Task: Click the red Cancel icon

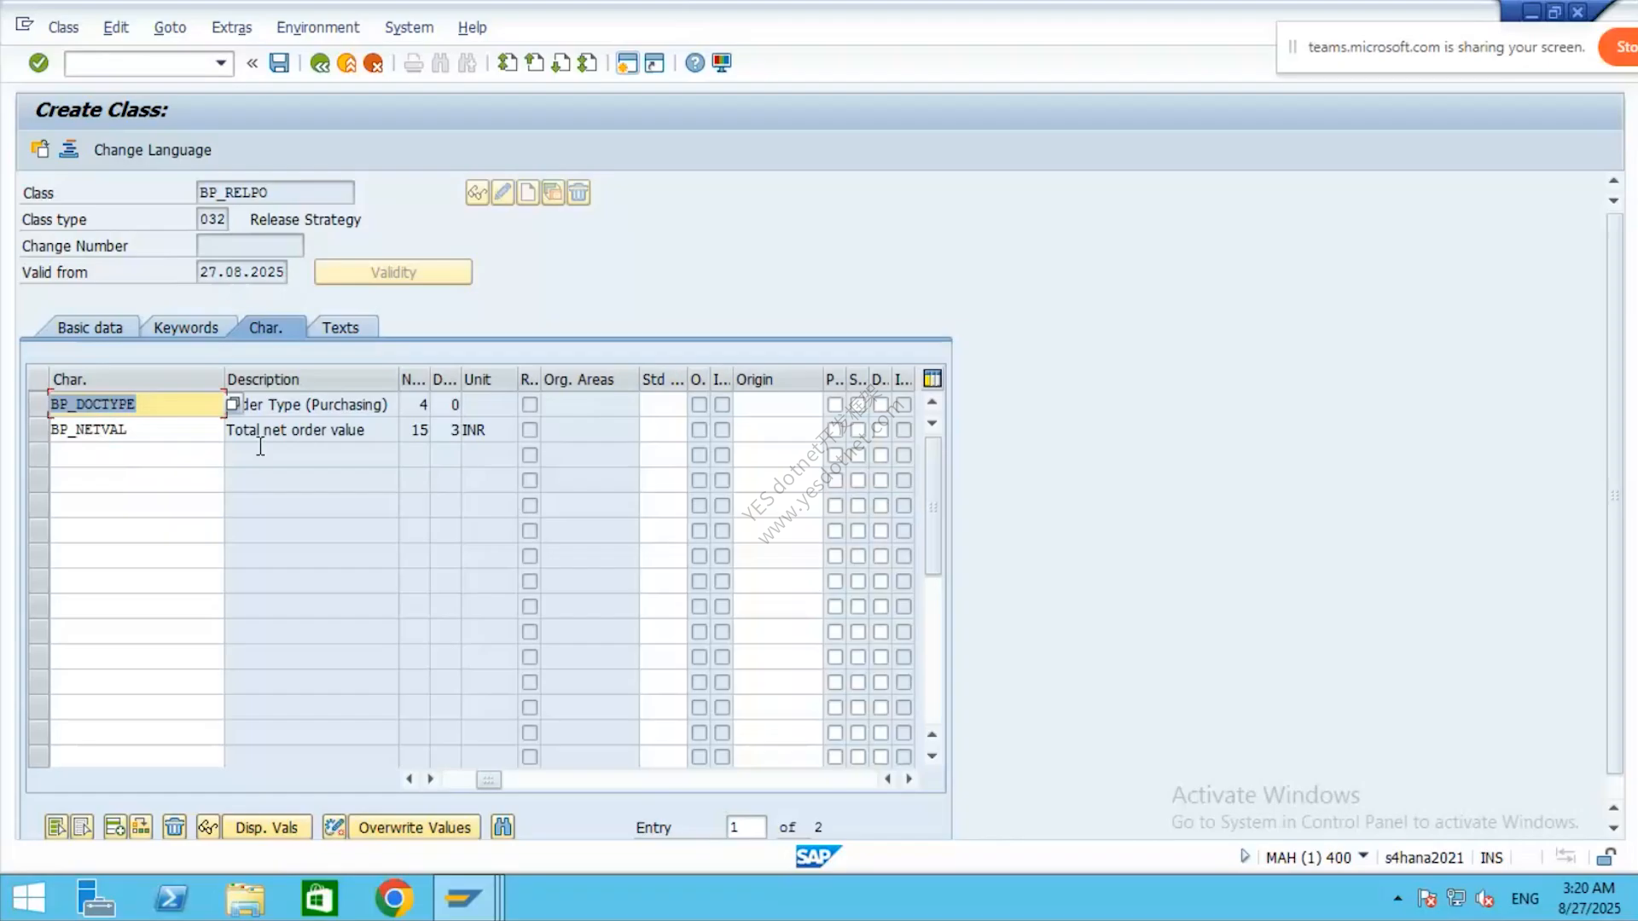Action: 373,63
